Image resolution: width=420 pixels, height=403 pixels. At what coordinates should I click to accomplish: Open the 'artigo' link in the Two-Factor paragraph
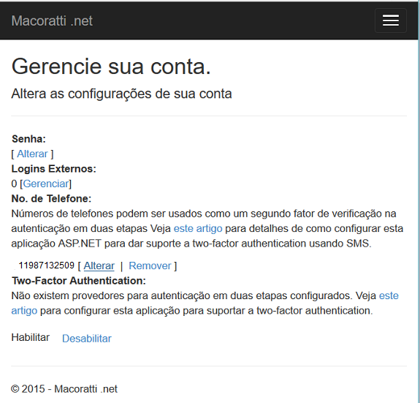pos(24,311)
